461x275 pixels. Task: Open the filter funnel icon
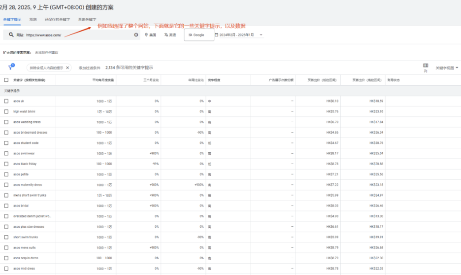(10, 68)
